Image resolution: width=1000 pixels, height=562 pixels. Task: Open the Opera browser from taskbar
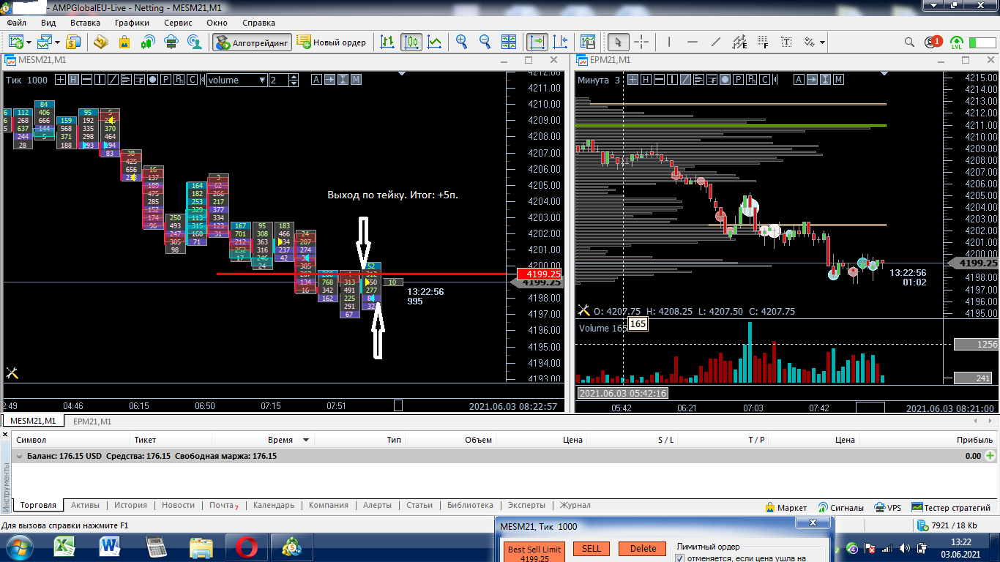click(245, 547)
